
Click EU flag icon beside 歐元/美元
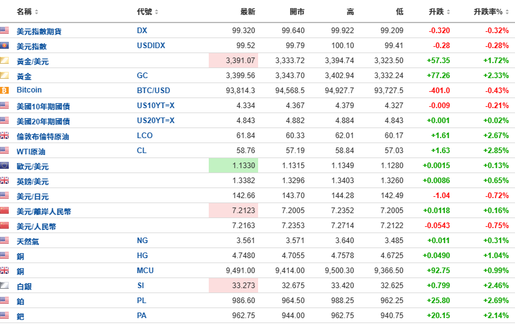click(x=4, y=166)
